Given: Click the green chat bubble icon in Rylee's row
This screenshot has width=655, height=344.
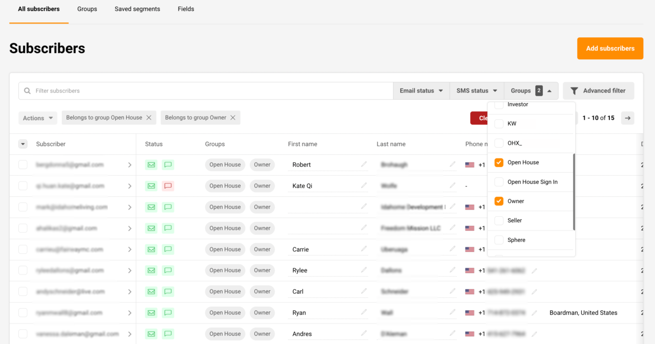Looking at the screenshot, I should (x=168, y=270).
